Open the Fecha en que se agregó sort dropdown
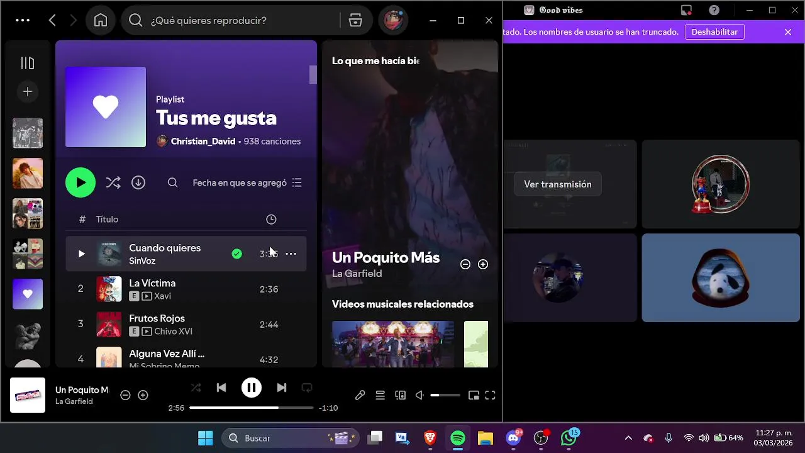The image size is (805, 453). 247,182
